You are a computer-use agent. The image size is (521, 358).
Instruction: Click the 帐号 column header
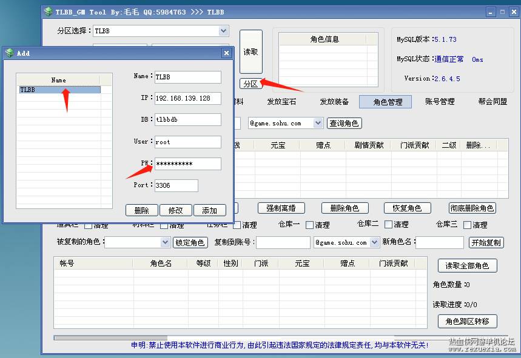pos(93,264)
